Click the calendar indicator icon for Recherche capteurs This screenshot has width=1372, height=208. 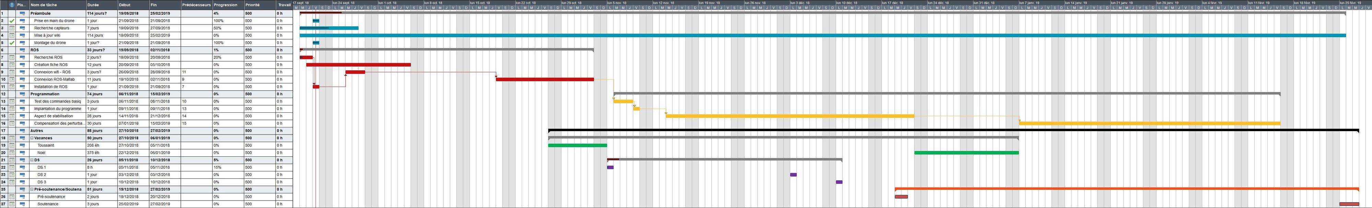click(x=12, y=28)
